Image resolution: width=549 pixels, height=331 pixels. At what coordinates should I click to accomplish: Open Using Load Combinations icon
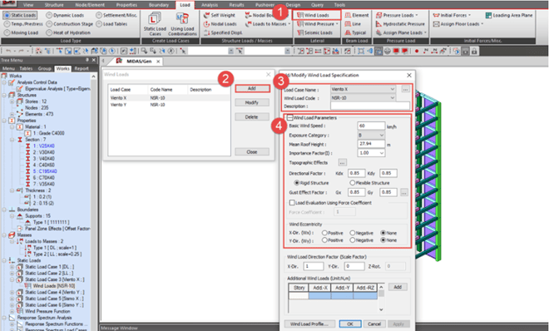(x=182, y=24)
